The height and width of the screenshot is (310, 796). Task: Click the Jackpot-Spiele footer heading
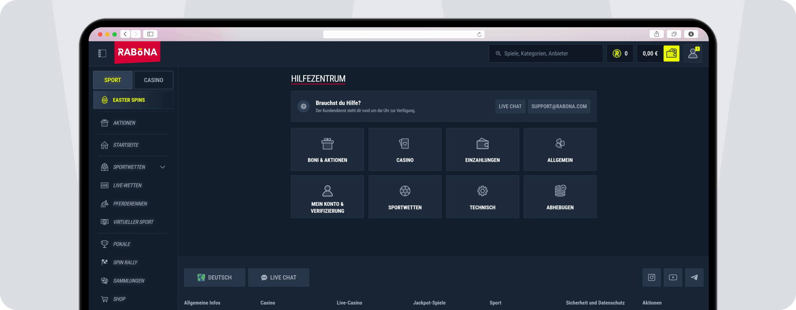[x=429, y=303]
